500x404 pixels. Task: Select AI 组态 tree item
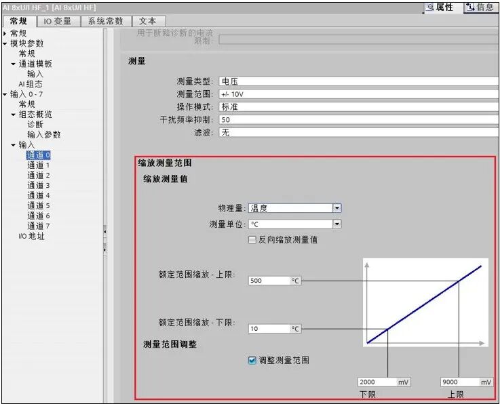click(31, 84)
